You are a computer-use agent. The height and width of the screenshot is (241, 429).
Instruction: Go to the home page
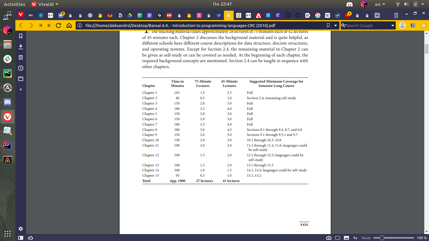coord(69,25)
